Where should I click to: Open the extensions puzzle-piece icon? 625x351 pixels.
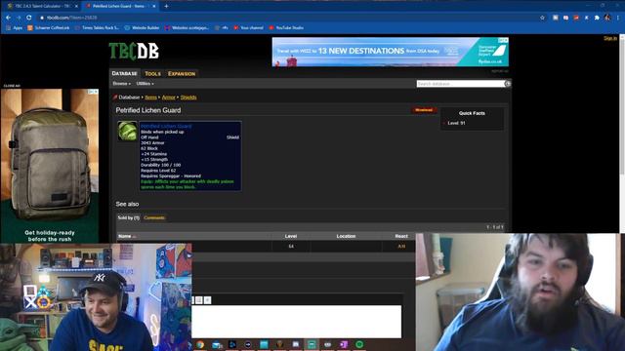pyautogui.click(x=597, y=18)
